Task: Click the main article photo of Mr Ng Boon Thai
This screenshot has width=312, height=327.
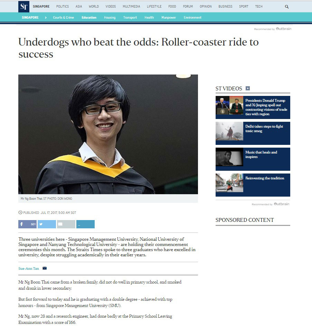Action: (x=108, y=134)
